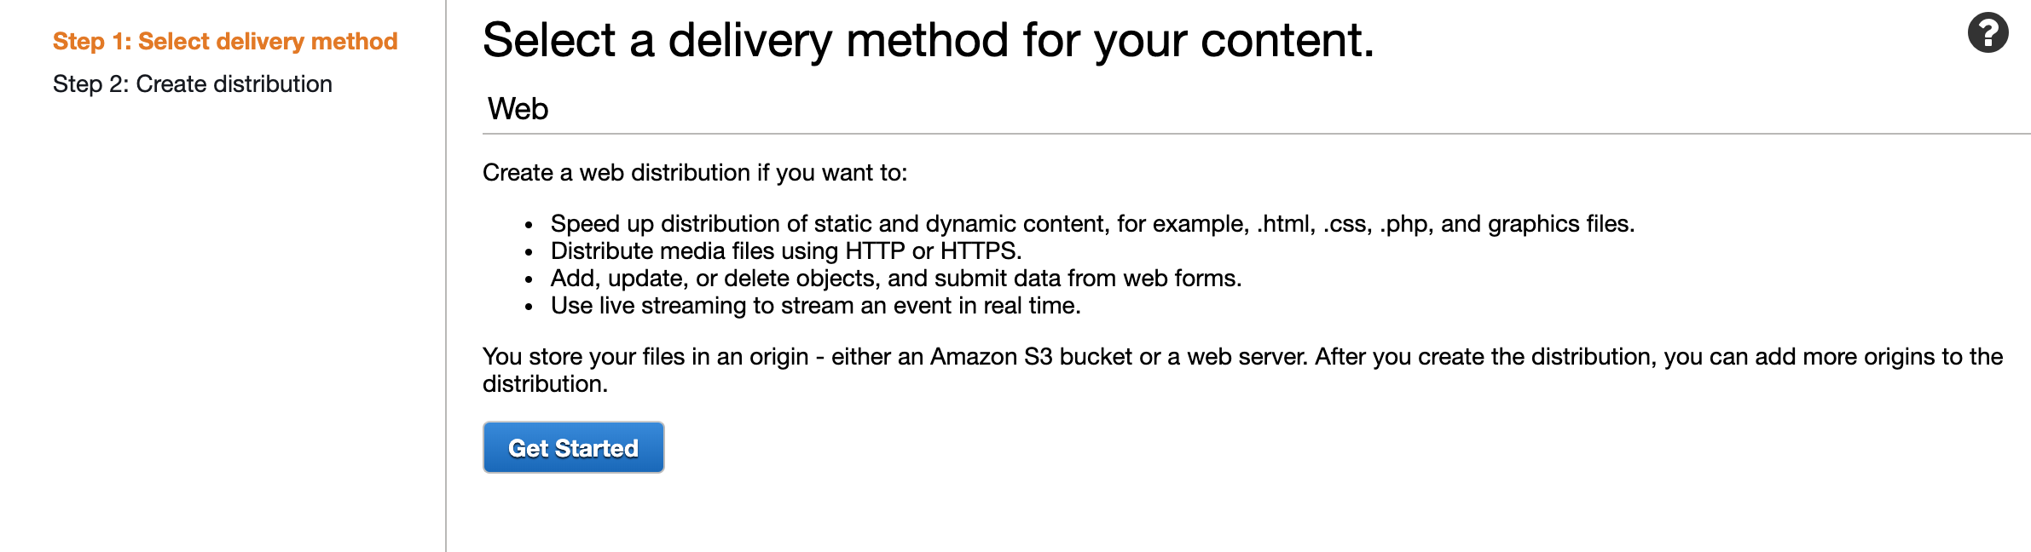Click the bullet dot before "Speed up distribution"
The width and height of the screenshot is (2031, 552).
(x=529, y=226)
